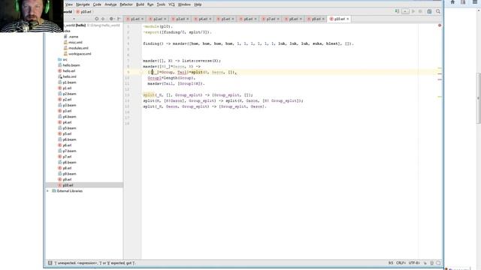Select workspace.xml in project tree

coord(80,54)
